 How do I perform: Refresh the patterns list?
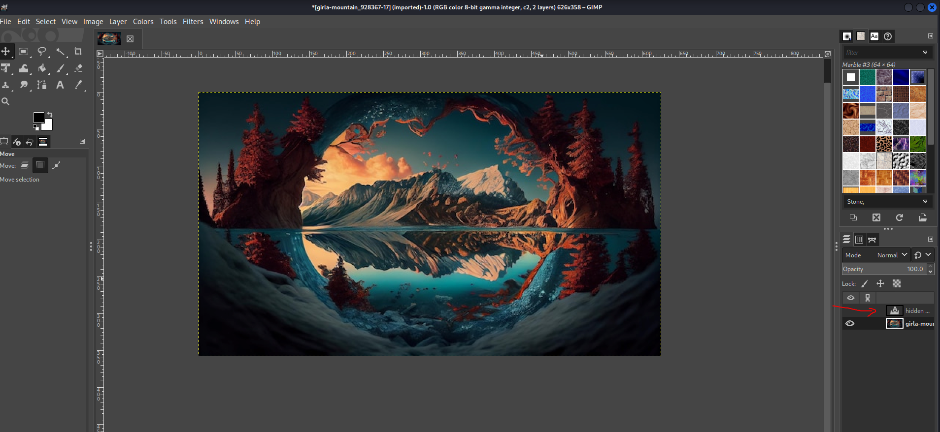coord(899,217)
